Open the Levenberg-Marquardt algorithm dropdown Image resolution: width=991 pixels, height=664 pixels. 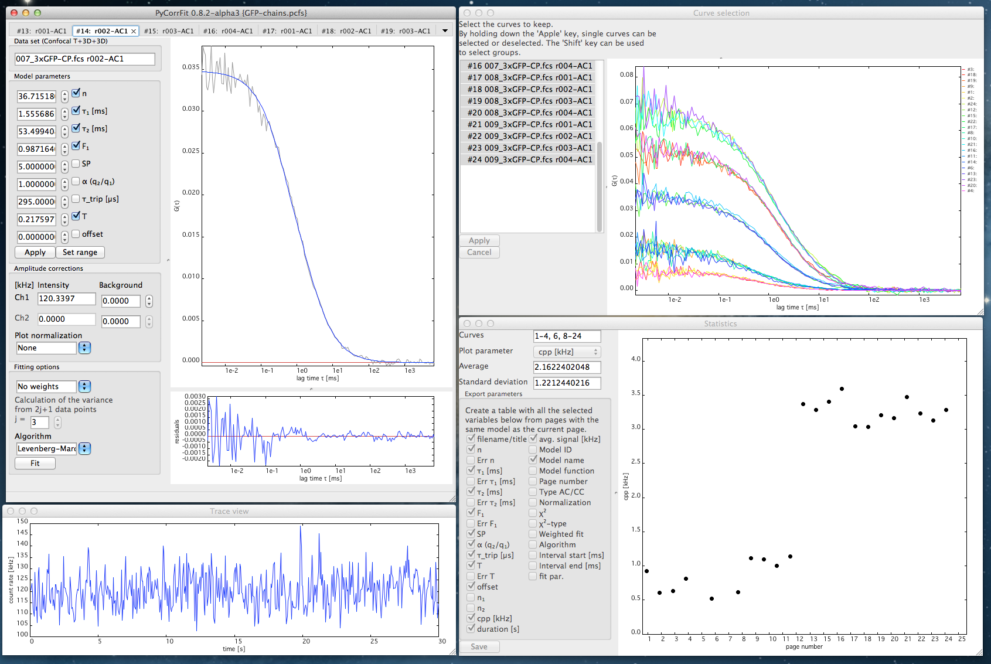coord(84,448)
